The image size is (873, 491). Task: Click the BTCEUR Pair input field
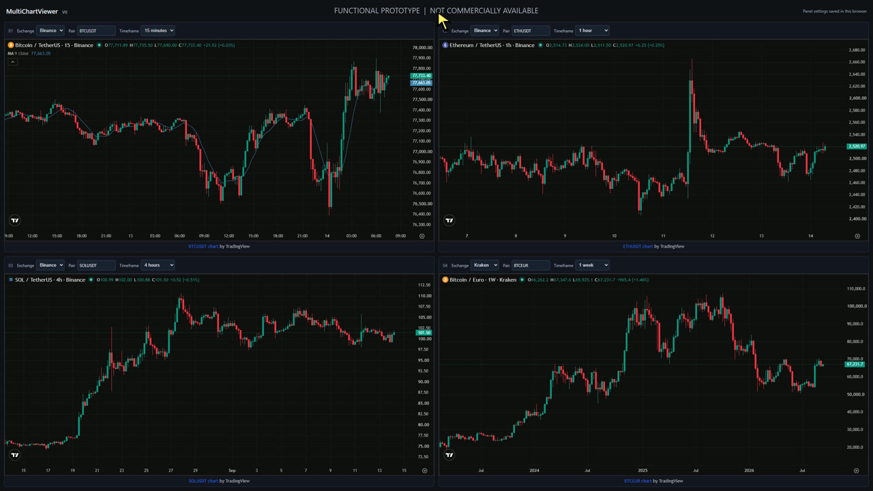coord(531,265)
